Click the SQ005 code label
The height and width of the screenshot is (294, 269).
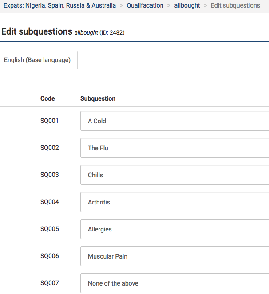(49, 229)
